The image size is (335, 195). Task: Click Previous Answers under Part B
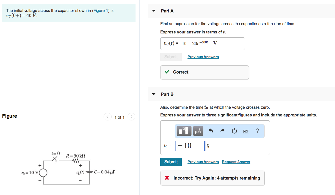coord(203,162)
